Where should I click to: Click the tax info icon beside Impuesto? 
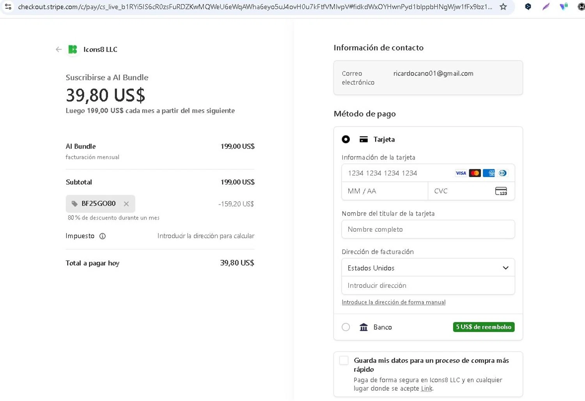(x=103, y=236)
